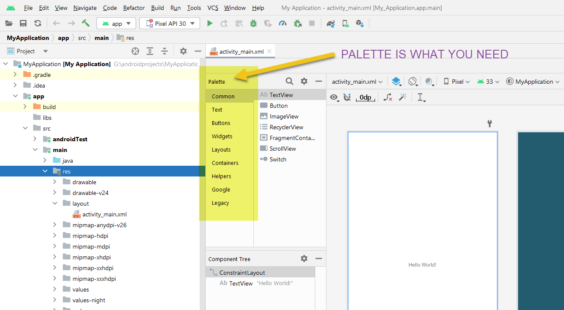Click the Profile app gauge icon
This screenshot has height=310, width=564.
click(x=282, y=24)
